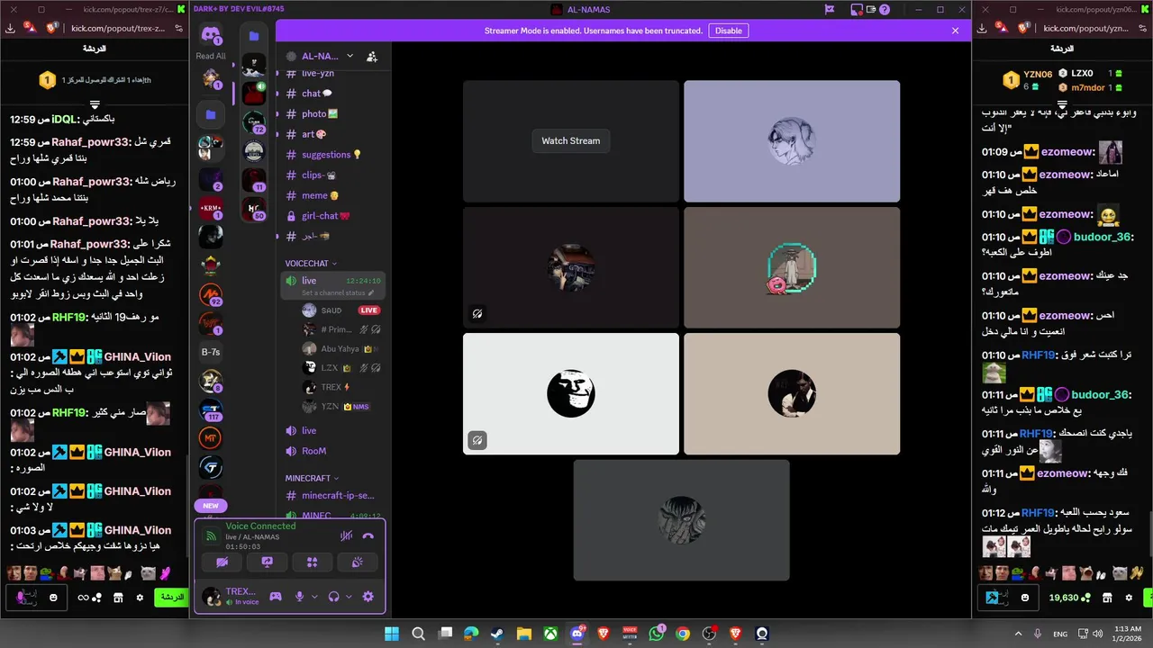Screen dimensions: 1153x648
Task: Disconnect from voice with the hang-up icon
Action: pos(368,535)
